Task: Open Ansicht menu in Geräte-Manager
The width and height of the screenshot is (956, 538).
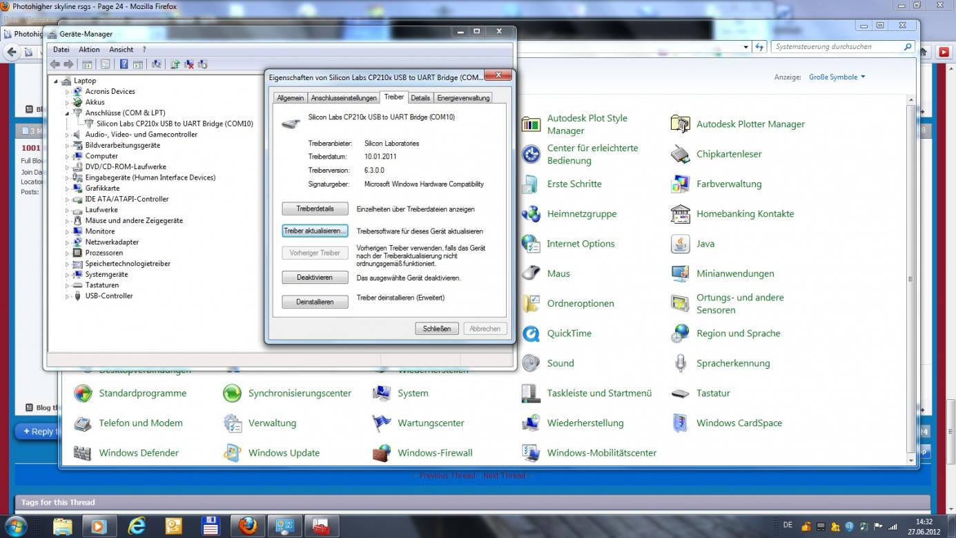Action: [121, 50]
